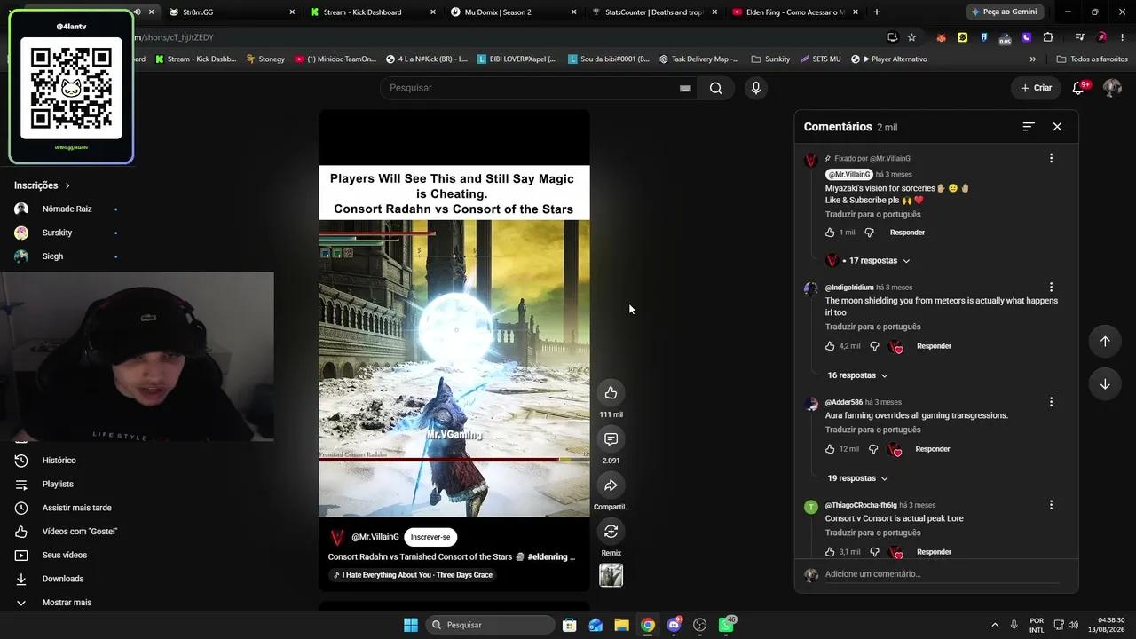
Task: Expand Mostrar mais in the sidebar
Action: point(67,603)
